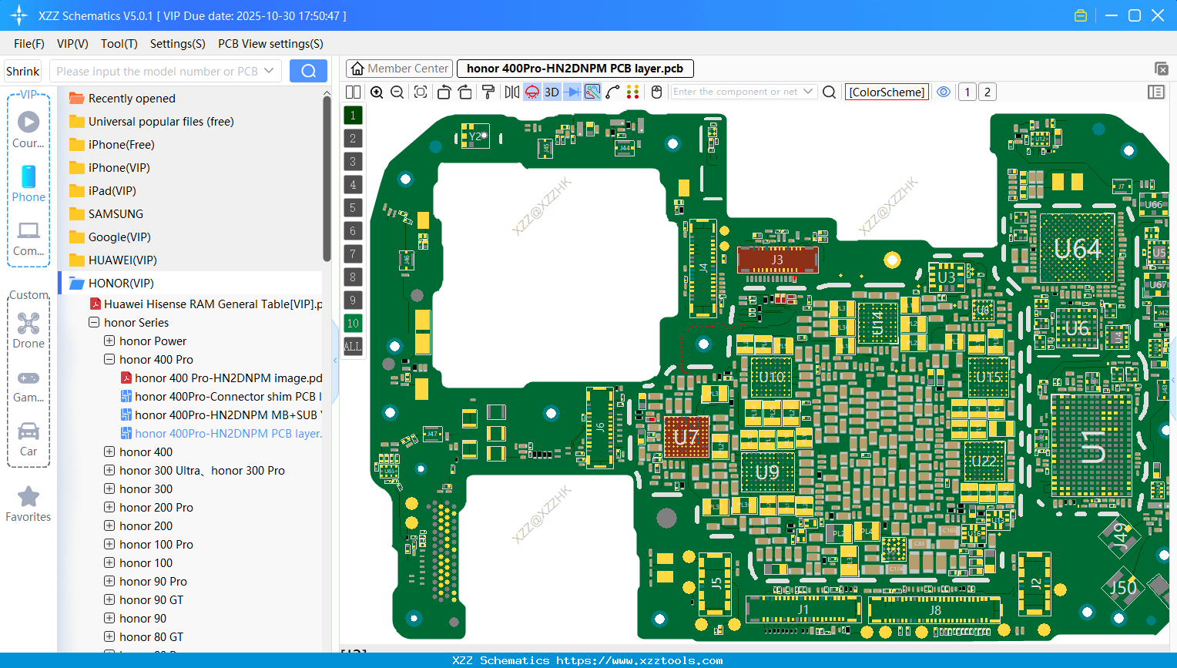
Task: Close the PCB tab with the corner X icon
Action: [1162, 69]
